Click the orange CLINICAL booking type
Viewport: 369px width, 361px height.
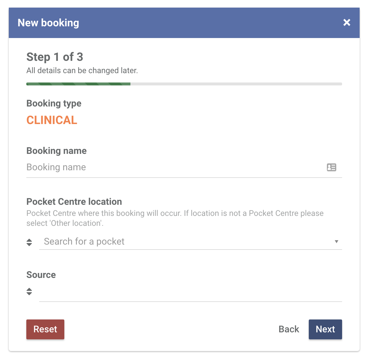tap(52, 120)
